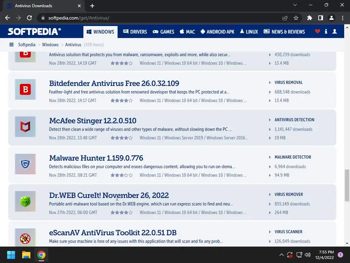Click the "1,141,447 downloads" text
This screenshot has width=350, height=263.
[293, 129]
